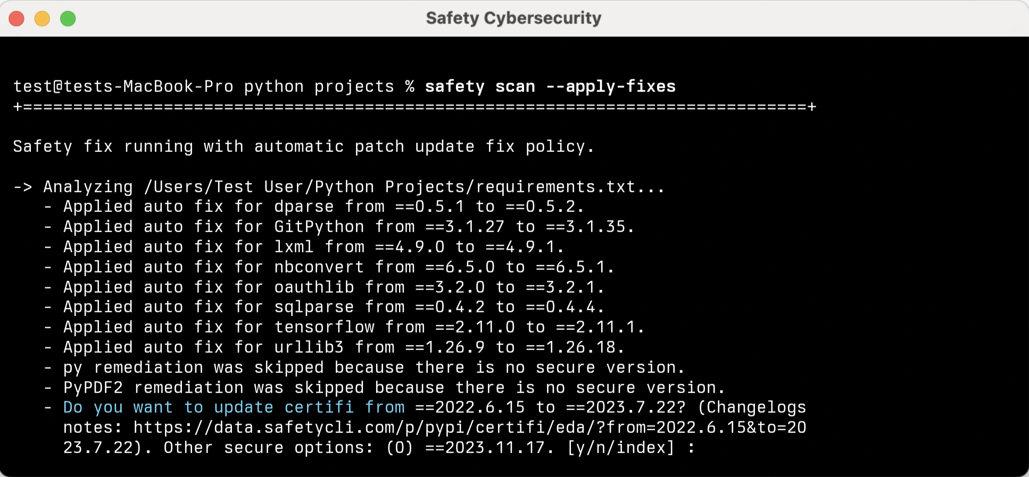Minimize the terminal using the yellow button

coord(42,19)
